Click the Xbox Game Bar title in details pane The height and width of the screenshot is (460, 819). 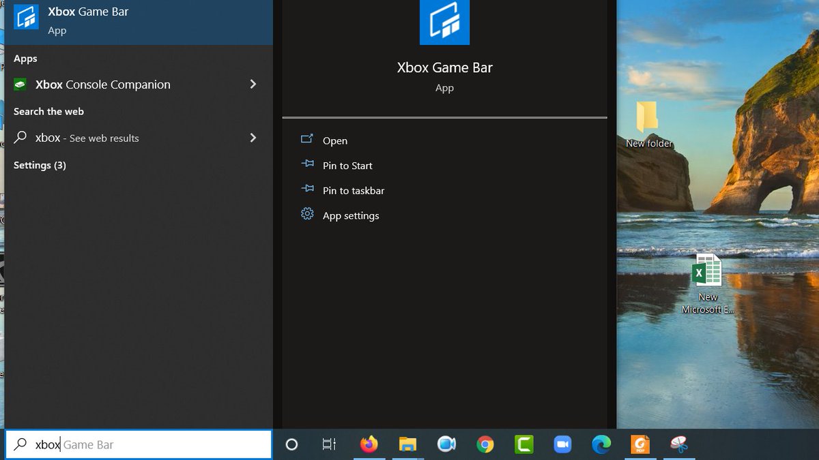coord(444,67)
